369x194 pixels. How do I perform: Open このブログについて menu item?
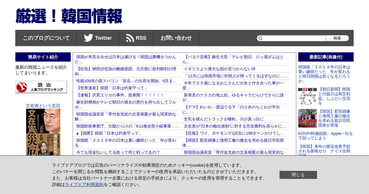click(46, 38)
